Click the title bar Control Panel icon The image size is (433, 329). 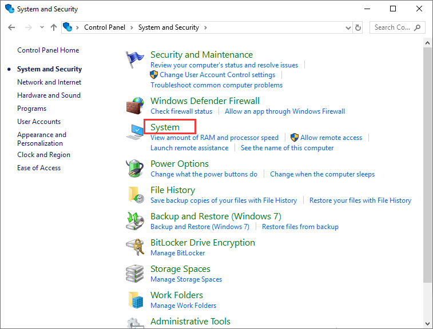click(10, 9)
